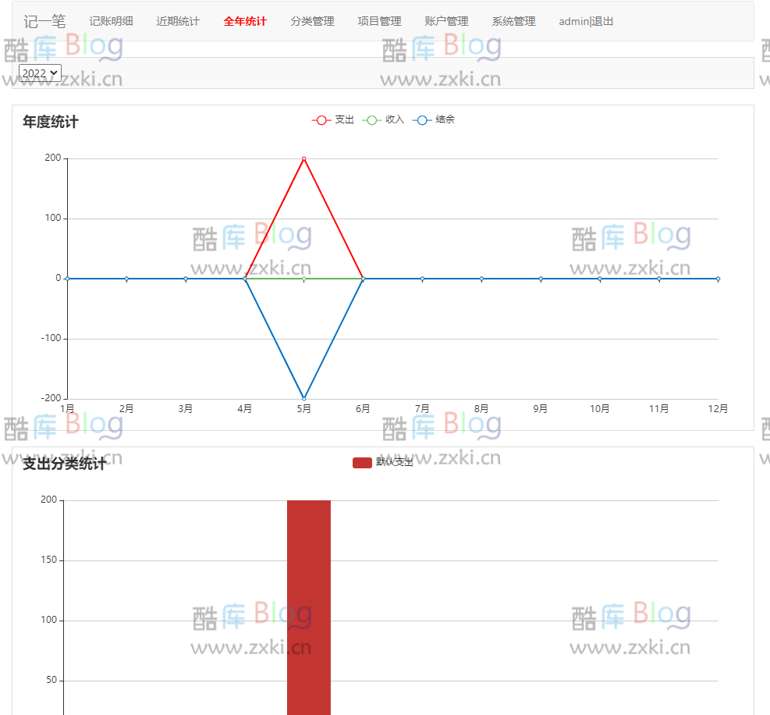770x715 pixels.
Task: Click the green 收入 point at 5月
Action: tap(304, 279)
